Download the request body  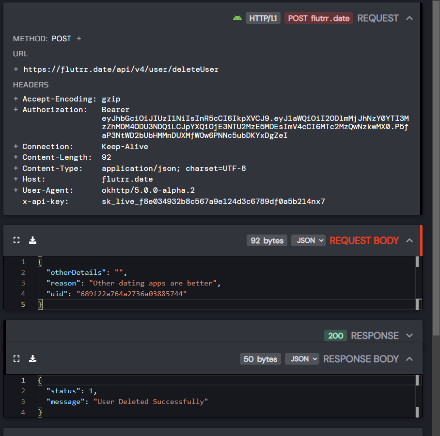point(32,240)
